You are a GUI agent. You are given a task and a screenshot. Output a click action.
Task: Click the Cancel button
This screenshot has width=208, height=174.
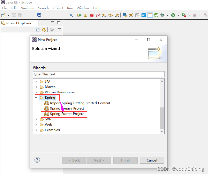point(152,160)
